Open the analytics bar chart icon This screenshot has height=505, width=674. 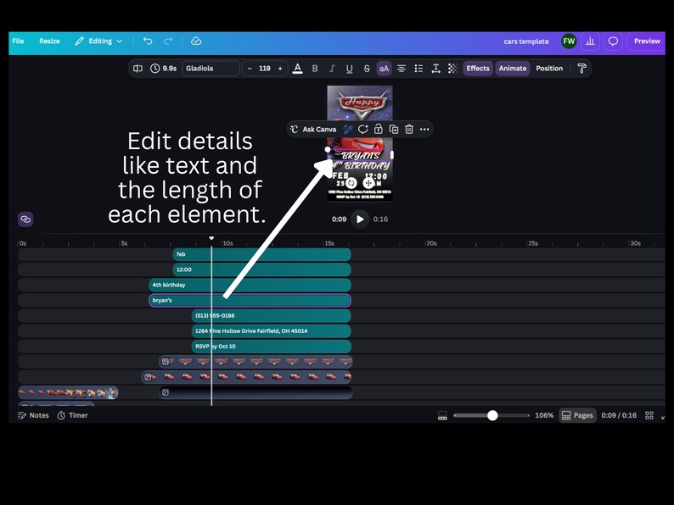pyautogui.click(x=590, y=42)
